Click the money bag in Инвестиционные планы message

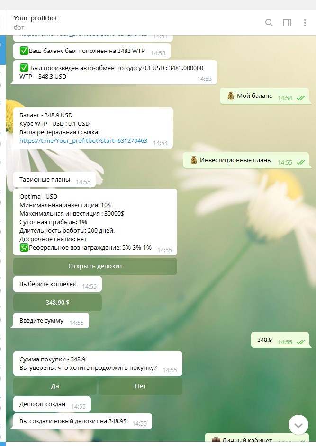(193, 160)
